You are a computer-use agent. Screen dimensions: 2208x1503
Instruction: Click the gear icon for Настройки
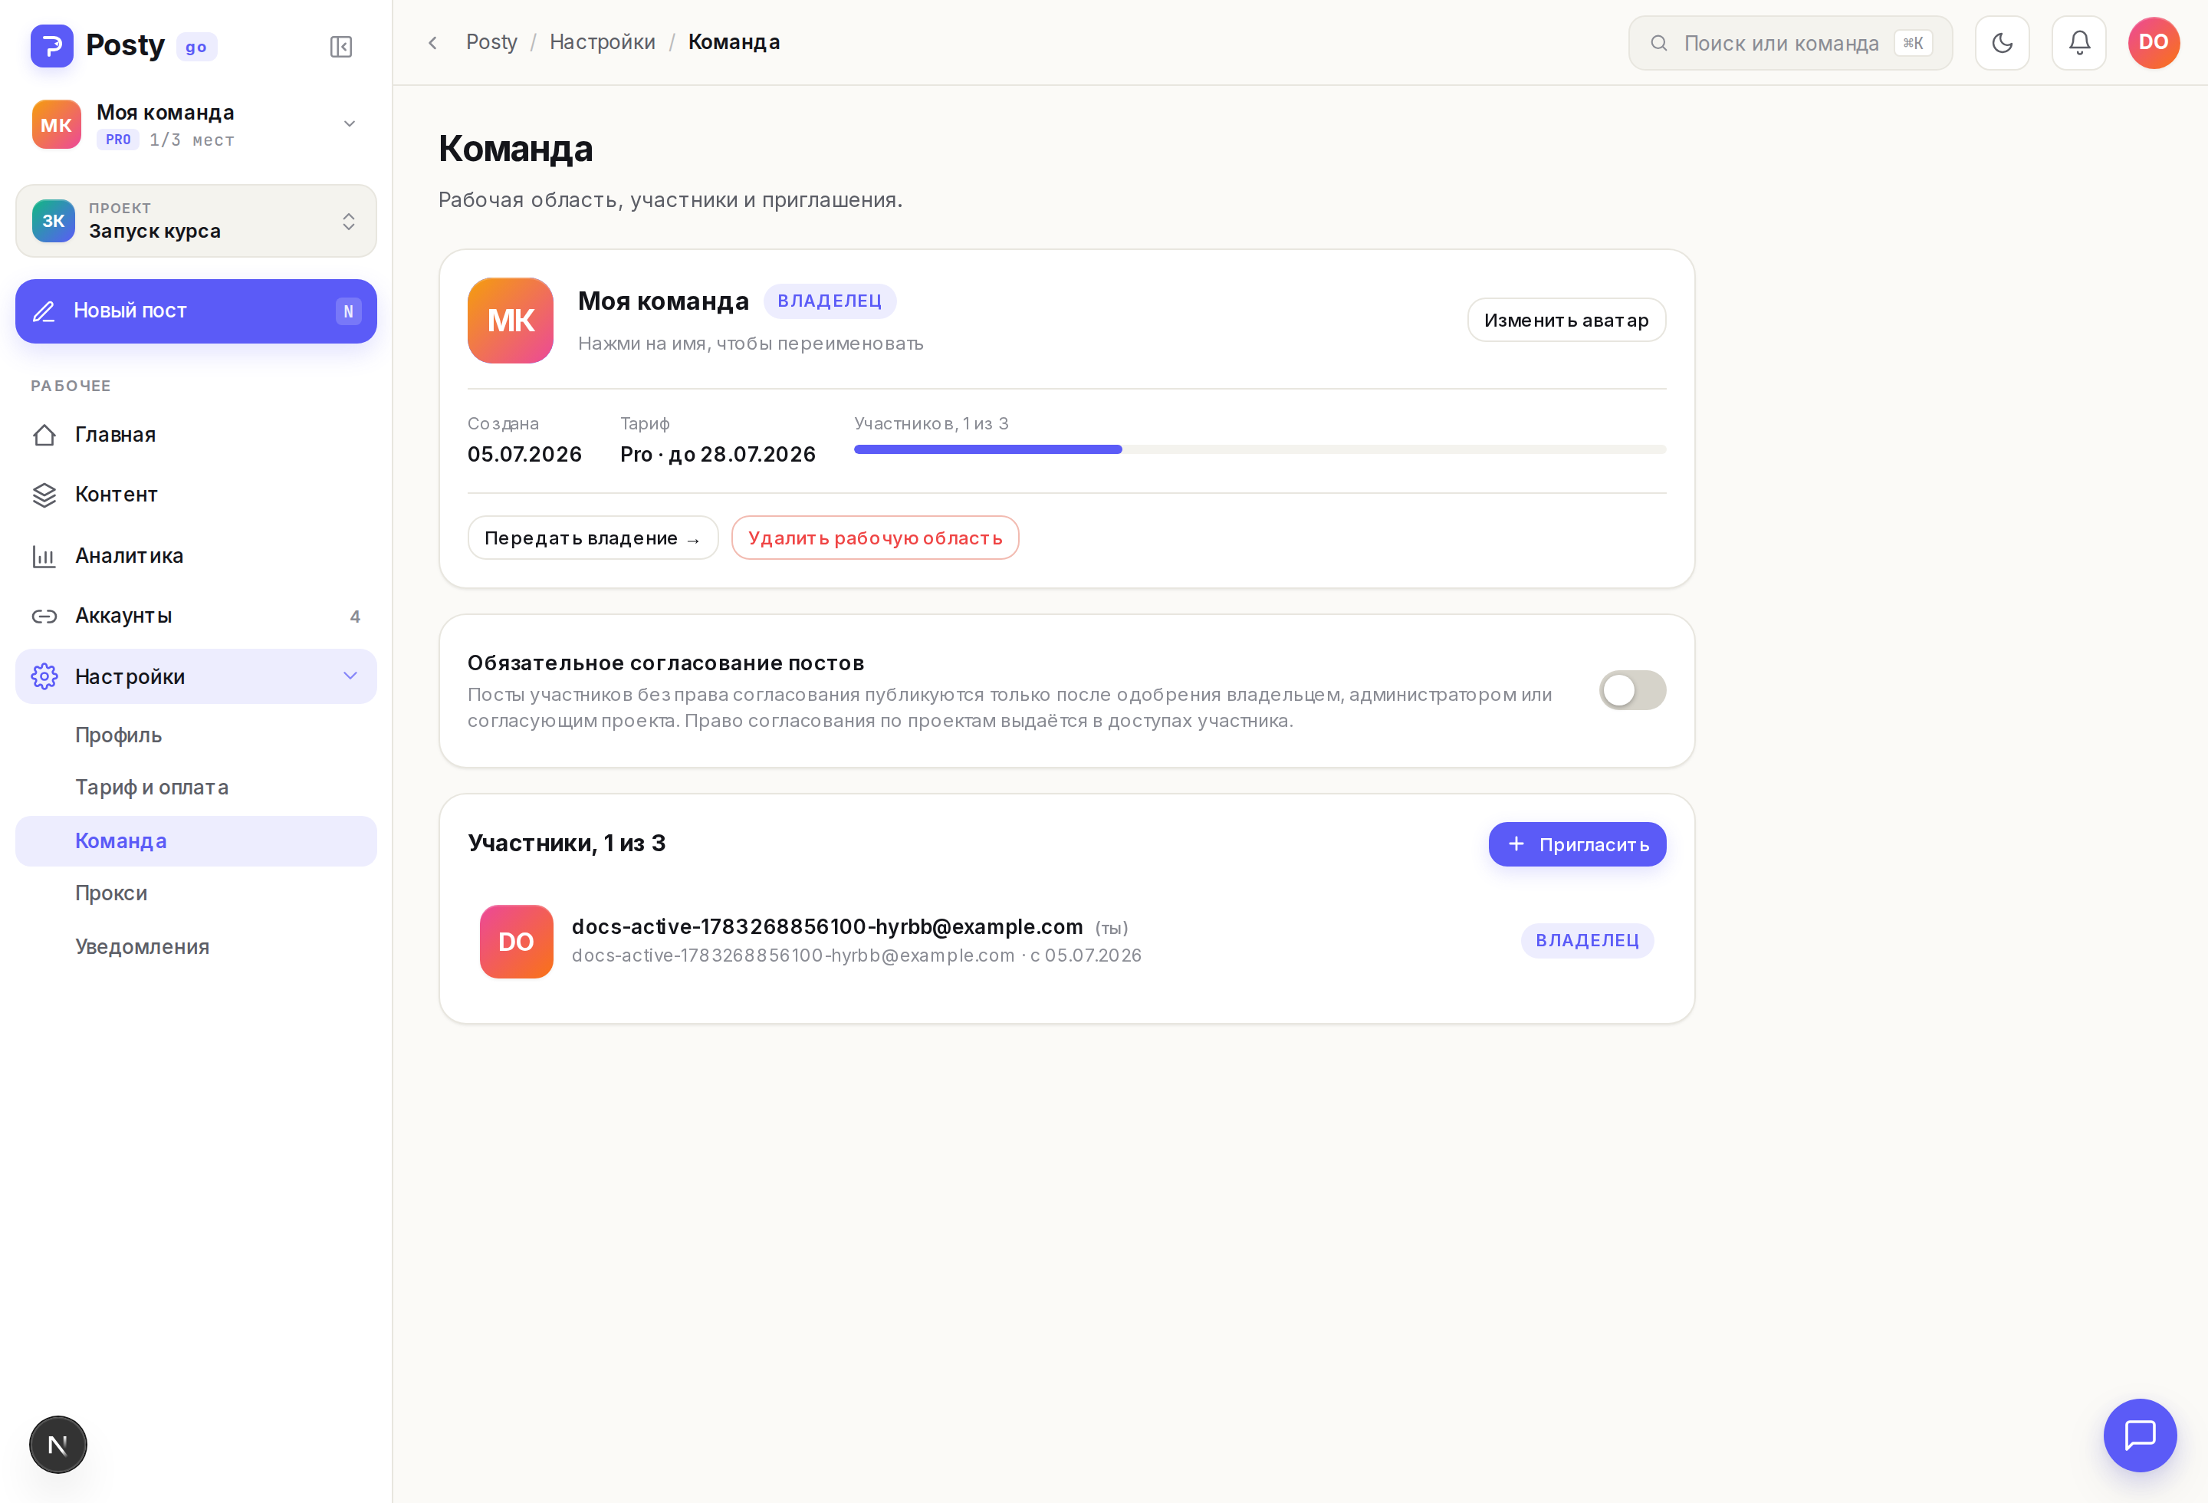44,676
